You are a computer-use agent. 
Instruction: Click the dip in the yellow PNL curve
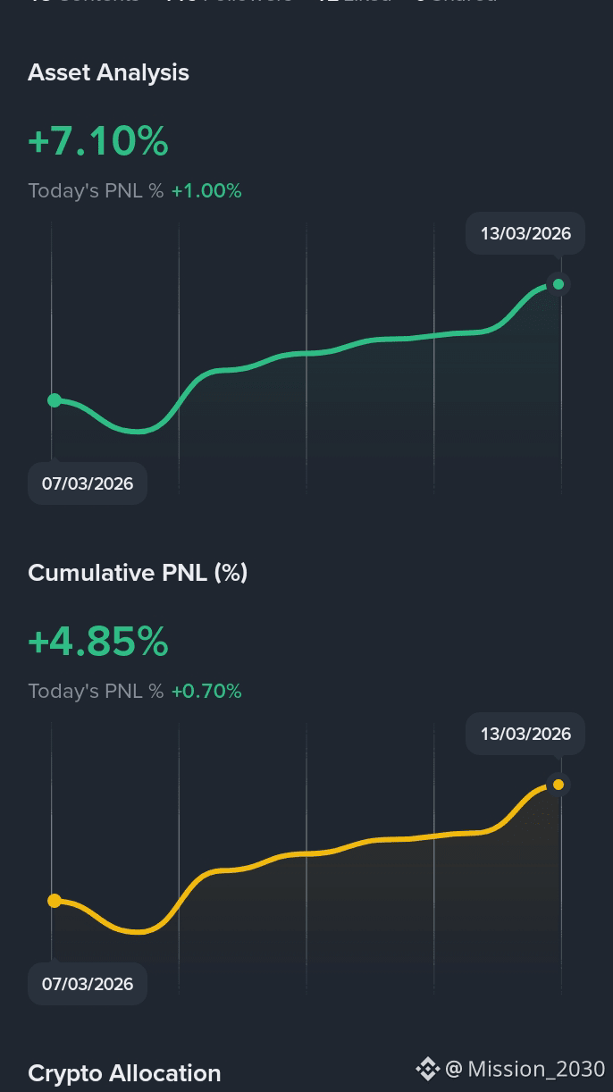pos(138,931)
